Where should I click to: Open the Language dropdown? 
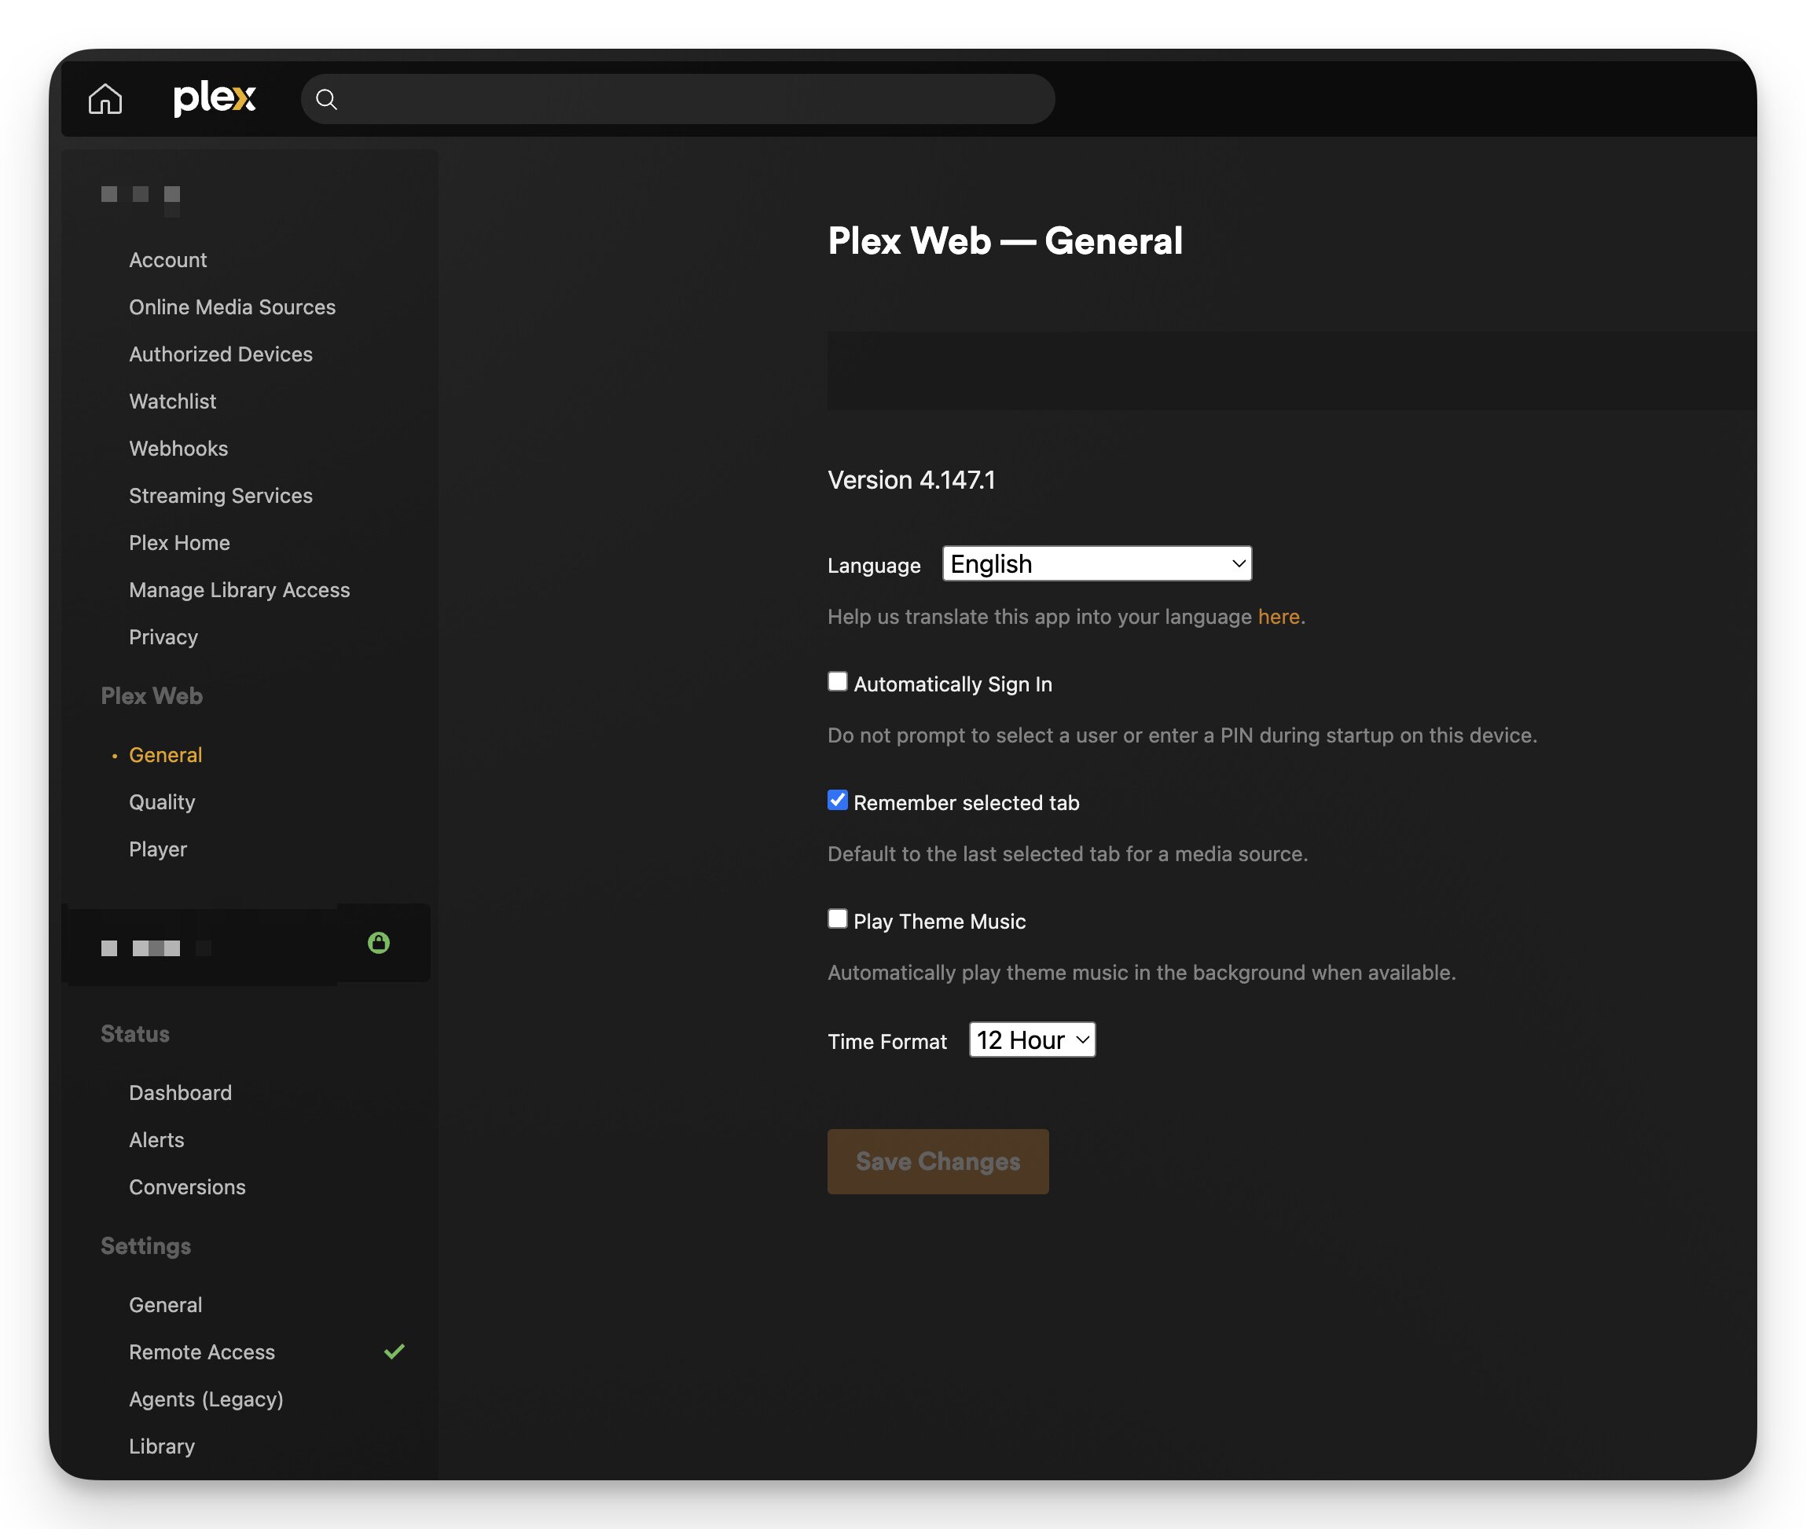click(1096, 563)
